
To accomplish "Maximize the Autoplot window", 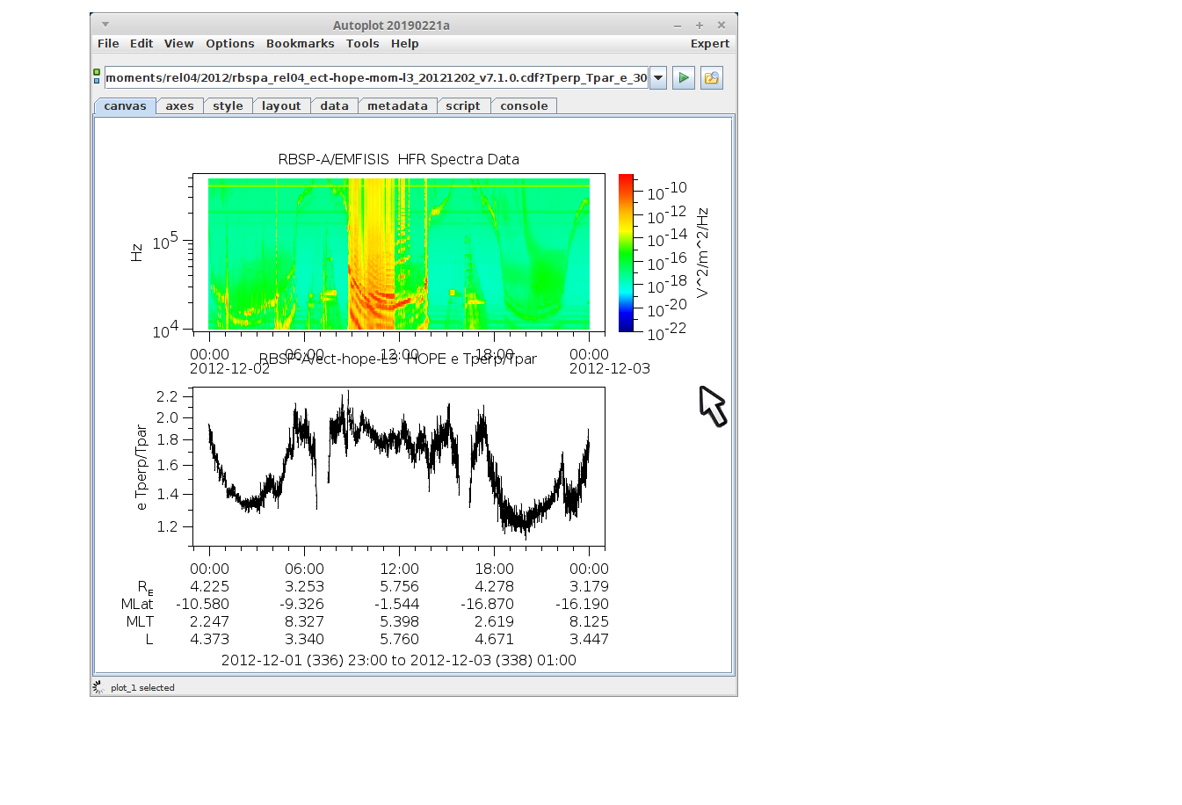I will 700,25.
